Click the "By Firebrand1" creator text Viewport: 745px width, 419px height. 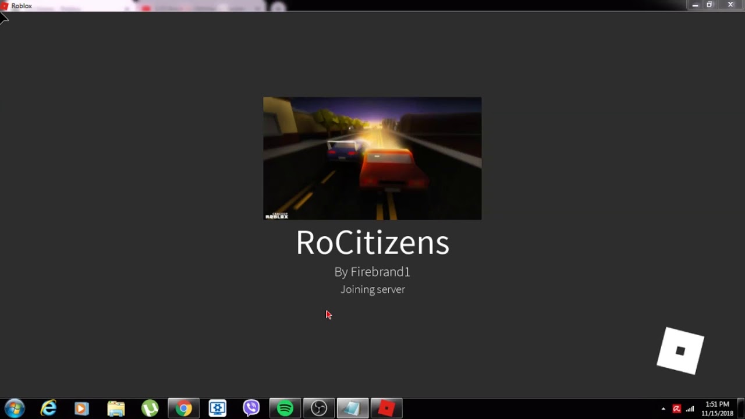point(372,272)
